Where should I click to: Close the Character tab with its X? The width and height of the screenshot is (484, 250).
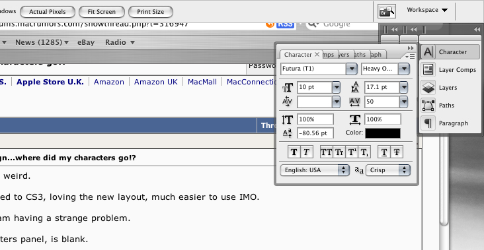click(317, 55)
